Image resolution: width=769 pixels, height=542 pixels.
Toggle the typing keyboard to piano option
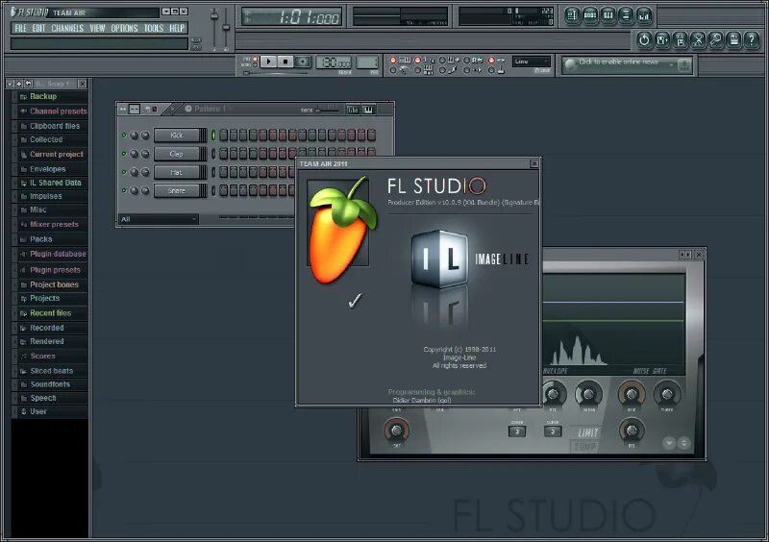(x=393, y=61)
